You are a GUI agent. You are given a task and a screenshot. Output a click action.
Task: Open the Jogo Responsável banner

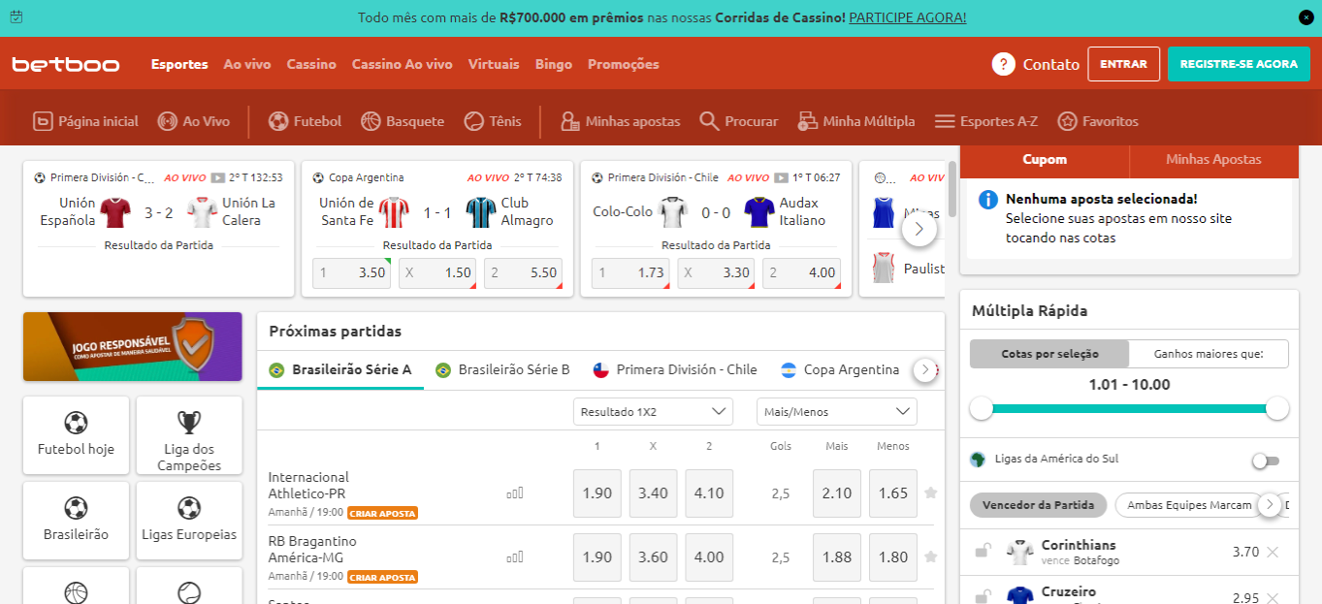click(x=133, y=346)
